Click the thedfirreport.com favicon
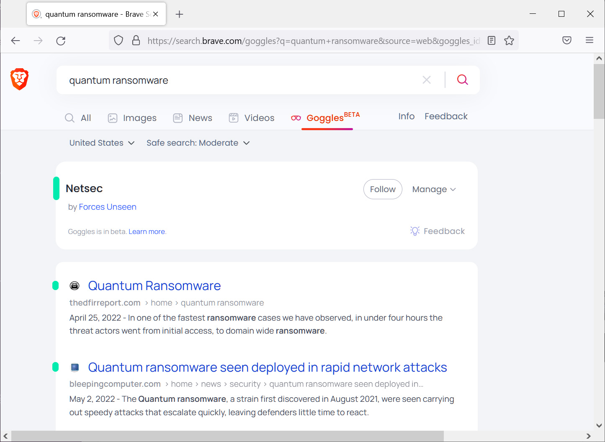Image resolution: width=605 pixels, height=442 pixels. pyautogui.click(x=74, y=286)
